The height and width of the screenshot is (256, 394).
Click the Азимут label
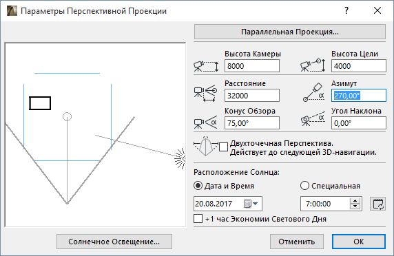tap(344, 83)
